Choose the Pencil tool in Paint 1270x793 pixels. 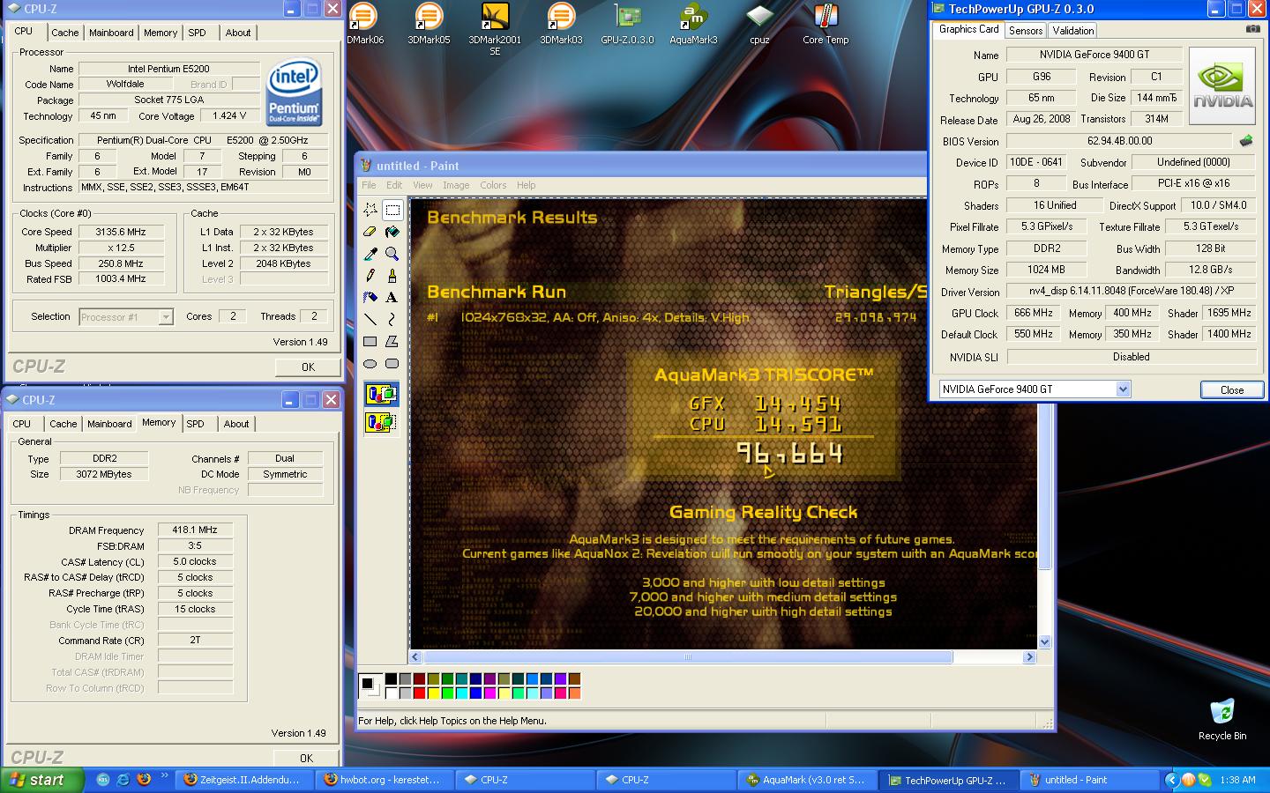click(370, 276)
